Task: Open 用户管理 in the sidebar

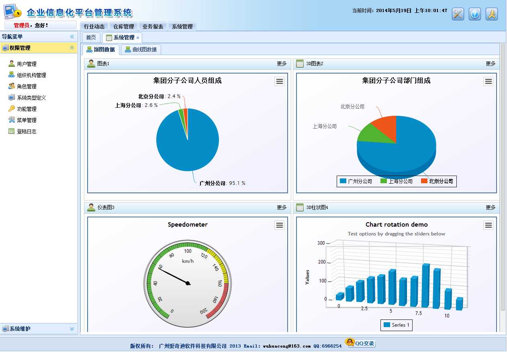Action: point(27,64)
